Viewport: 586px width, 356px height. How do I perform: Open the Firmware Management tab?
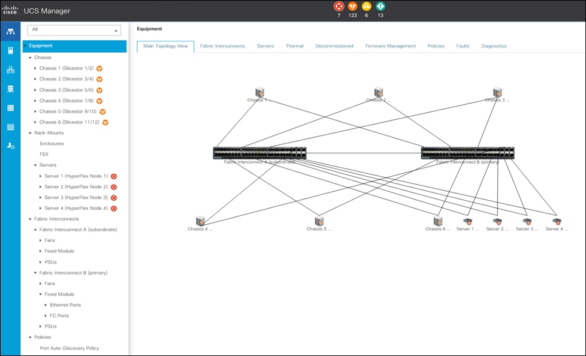pyautogui.click(x=390, y=46)
